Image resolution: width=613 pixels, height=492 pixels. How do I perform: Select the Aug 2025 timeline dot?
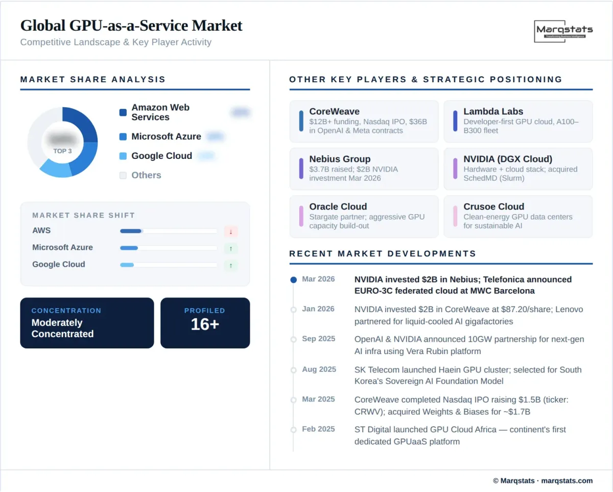pyautogui.click(x=293, y=370)
